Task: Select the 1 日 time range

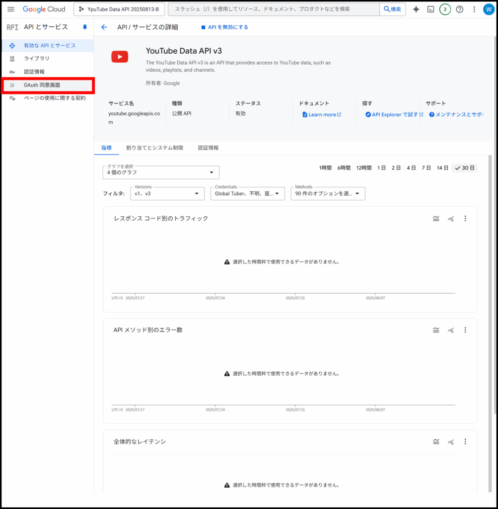Action: [x=381, y=168]
